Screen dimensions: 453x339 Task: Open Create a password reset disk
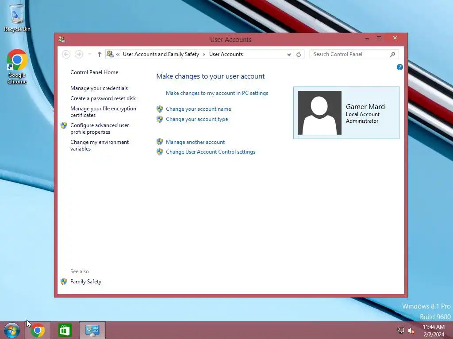tap(103, 98)
